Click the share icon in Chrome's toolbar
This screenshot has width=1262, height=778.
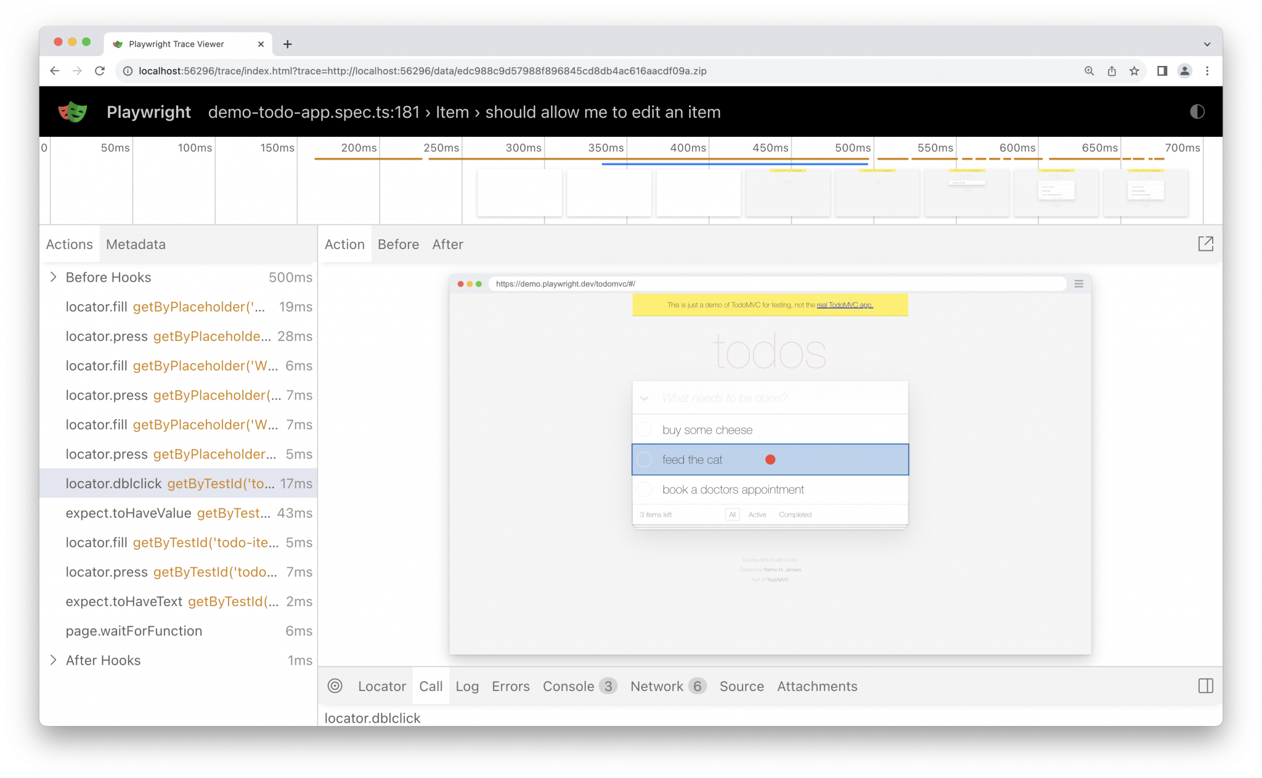click(x=1111, y=71)
